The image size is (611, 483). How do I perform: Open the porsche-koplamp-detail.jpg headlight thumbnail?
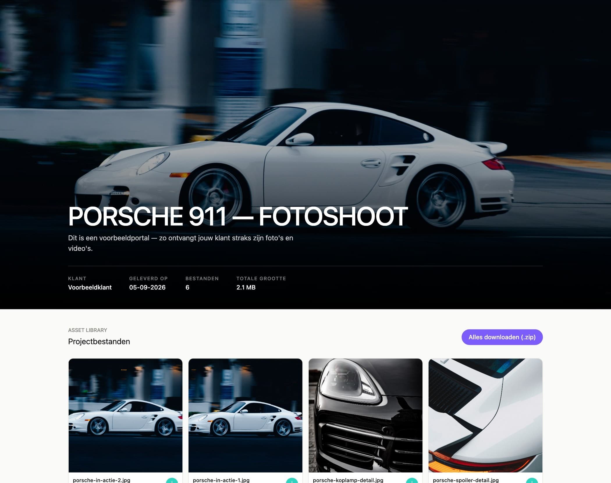365,415
